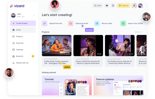This screenshot has width=155, height=99.
Task: Click the Shared with me icon
Action: (x=13, y=63)
